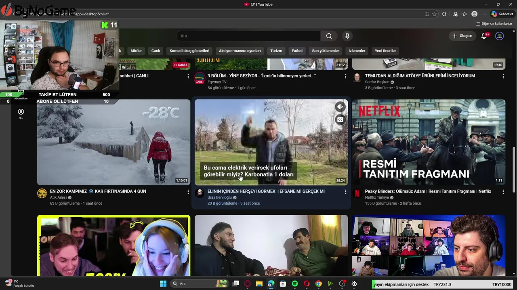Open File Explorer from the taskbar
Viewport: 517px width, 290px height.
tap(259, 284)
